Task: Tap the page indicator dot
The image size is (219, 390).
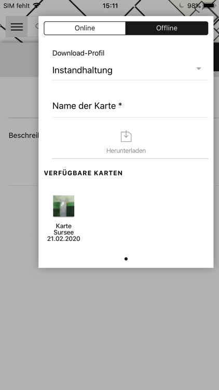Action: click(126, 259)
